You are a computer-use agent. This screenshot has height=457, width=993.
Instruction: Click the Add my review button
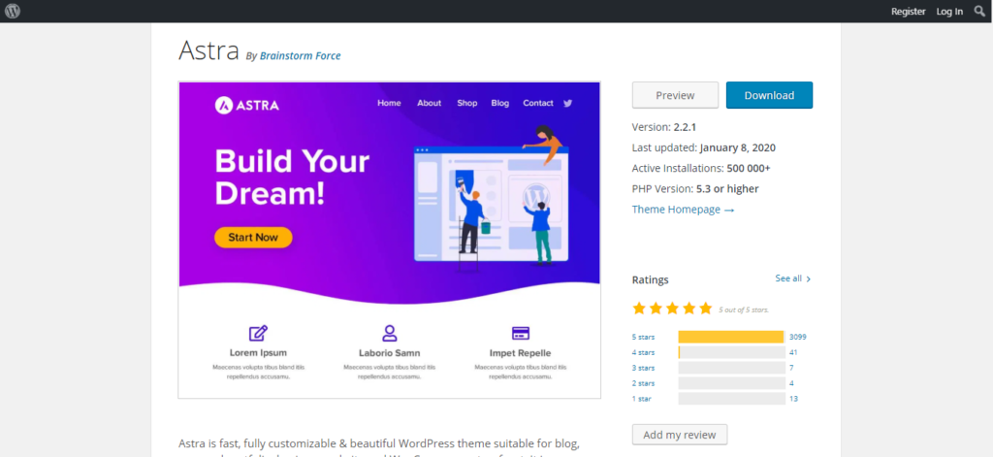[x=680, y=435]
